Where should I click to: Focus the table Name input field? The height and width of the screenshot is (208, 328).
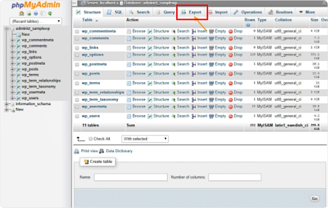(131, 177)
